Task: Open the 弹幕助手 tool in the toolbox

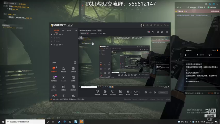Action: click(54, 69)
